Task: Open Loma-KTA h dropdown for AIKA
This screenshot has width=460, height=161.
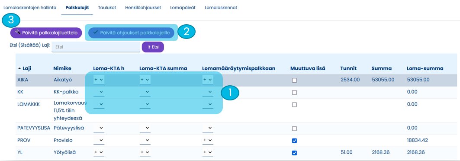Action: [99, 80]
